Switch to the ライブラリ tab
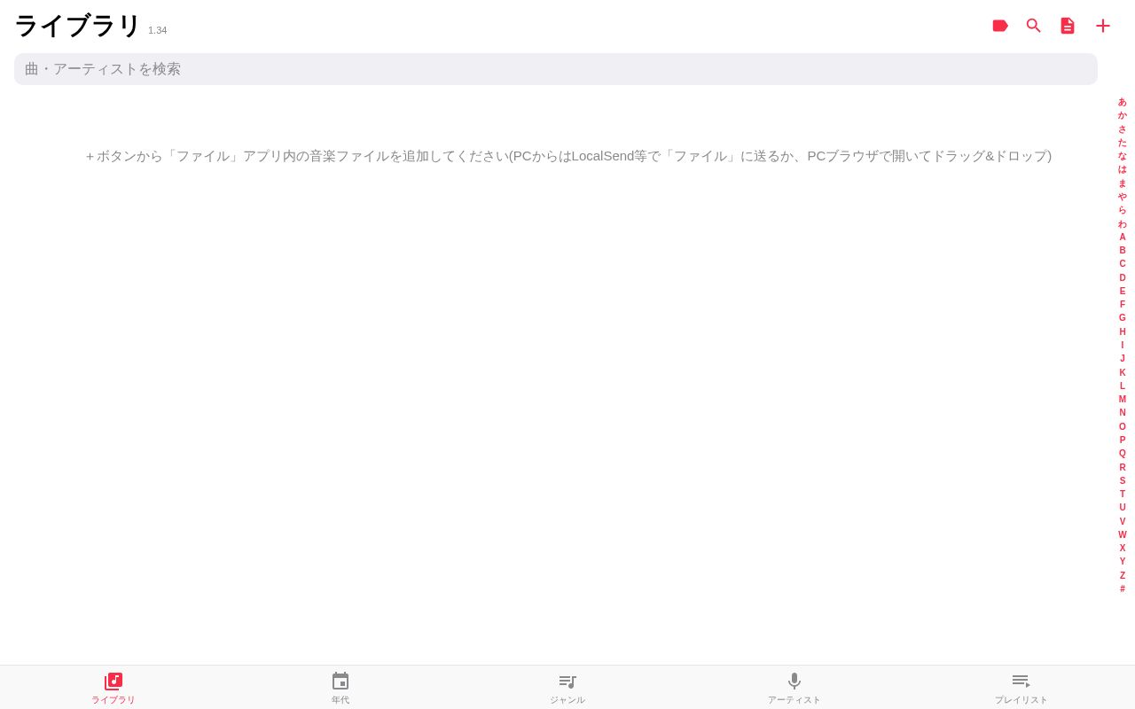Screen dimensions: 1135x709 pyautogui.click(x=113, y=688)
